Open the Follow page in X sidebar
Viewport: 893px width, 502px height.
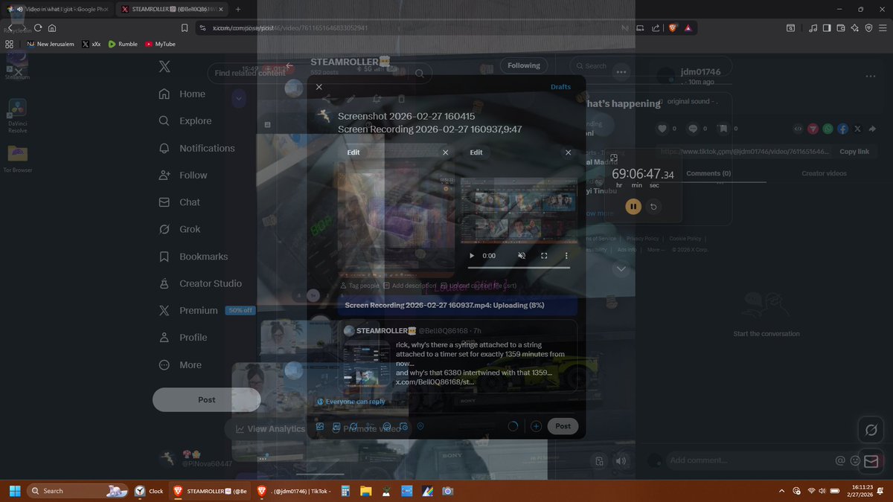pos(183,175)
